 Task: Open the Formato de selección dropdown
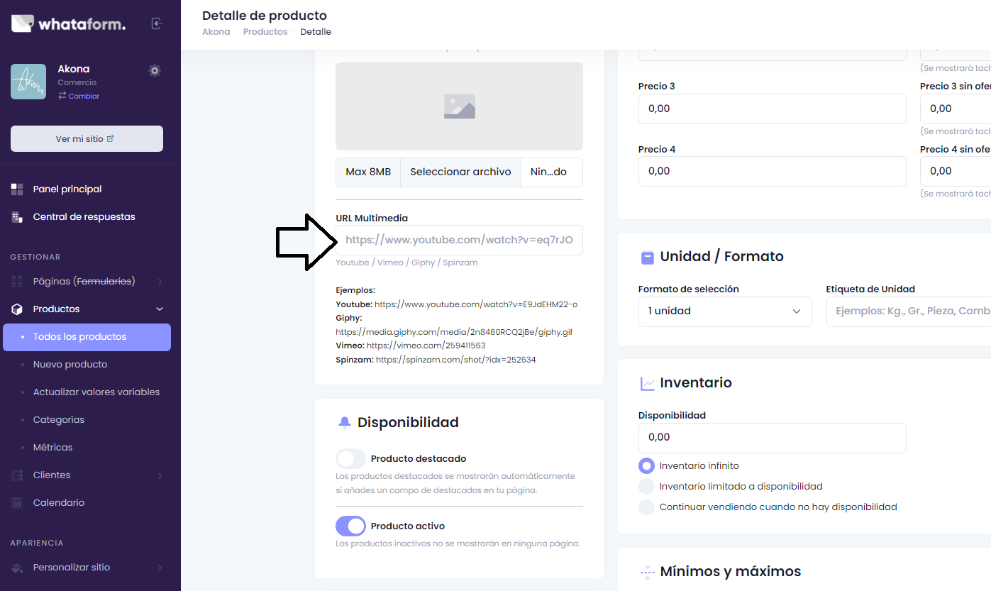(724, 311)
